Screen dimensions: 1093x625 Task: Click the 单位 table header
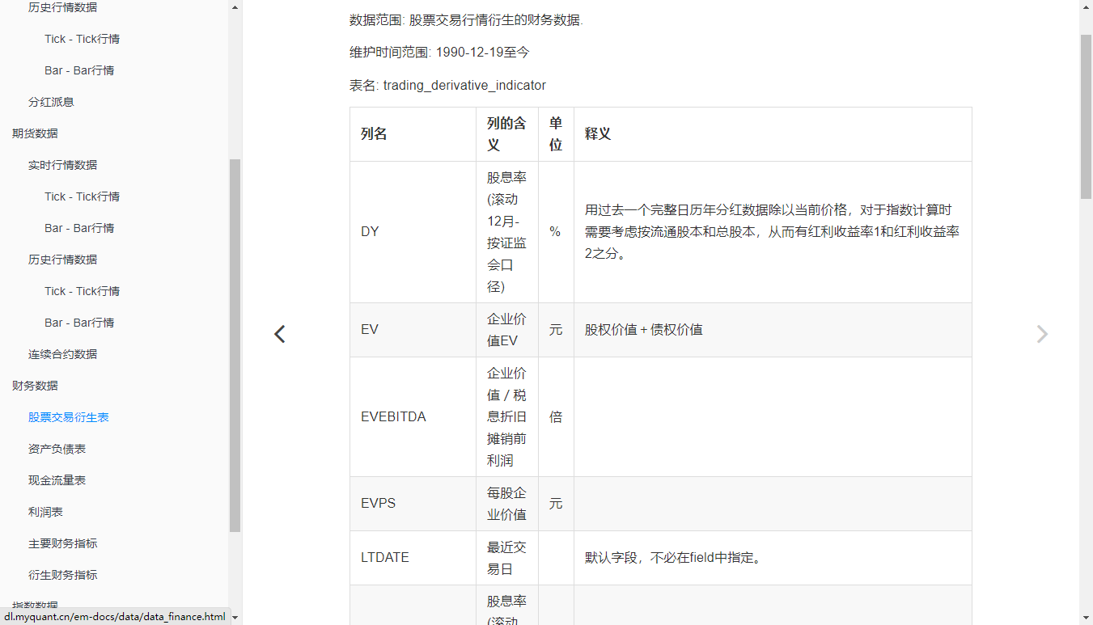[x=556, y=134]
